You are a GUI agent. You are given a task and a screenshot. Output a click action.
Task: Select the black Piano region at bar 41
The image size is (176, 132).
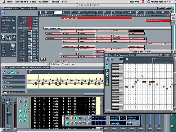[136, 31]
